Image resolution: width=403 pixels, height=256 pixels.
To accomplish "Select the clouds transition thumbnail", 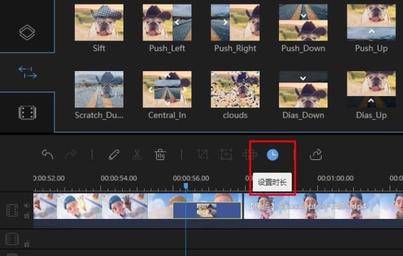I will (x=235, y=89).
